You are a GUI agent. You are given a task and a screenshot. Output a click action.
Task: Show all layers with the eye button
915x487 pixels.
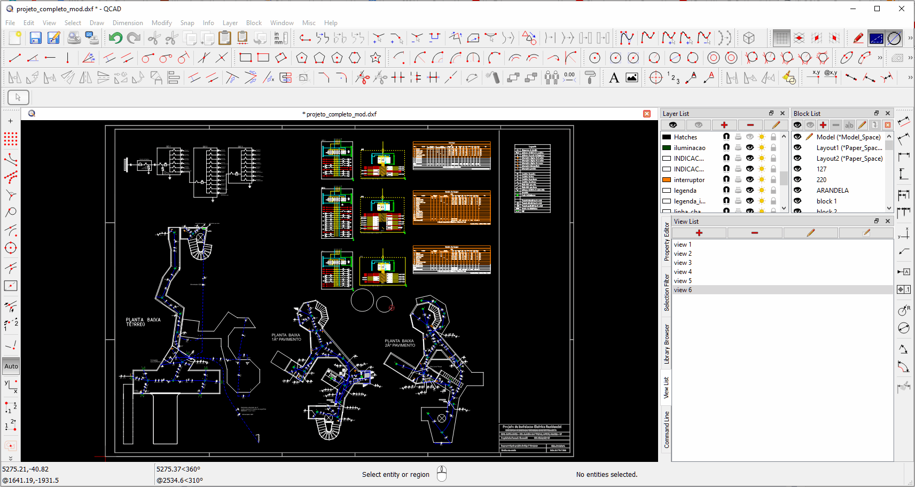(673, 125)
